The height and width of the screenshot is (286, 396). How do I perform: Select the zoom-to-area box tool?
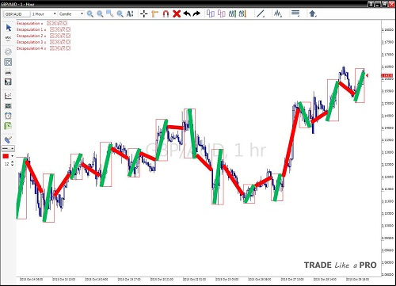click(109, 13)
